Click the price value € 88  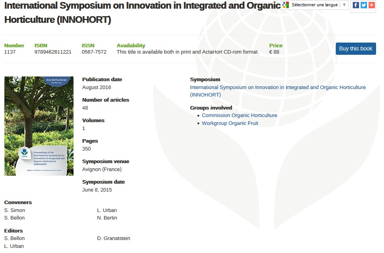[x=274, y=52]
